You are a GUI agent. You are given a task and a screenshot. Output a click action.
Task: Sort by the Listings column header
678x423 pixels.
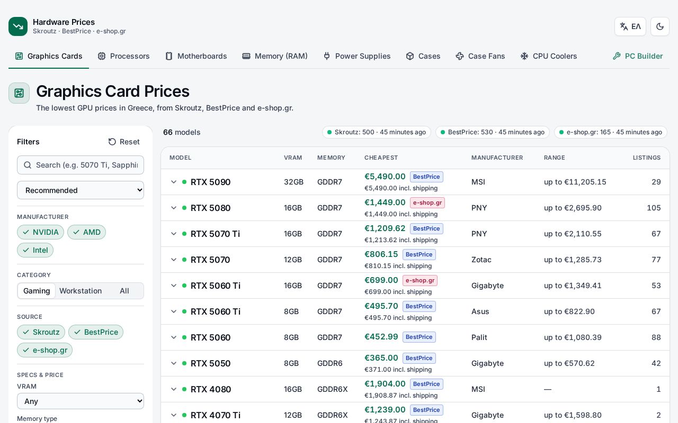647,158
